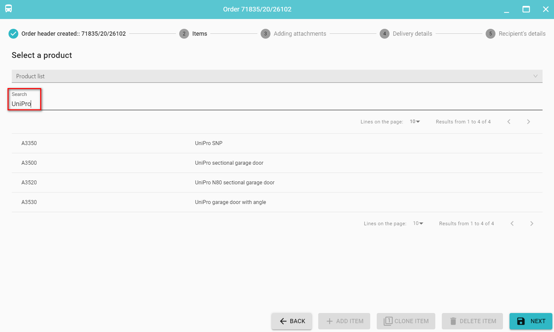Click bottom next page chevron

(x=532, y=224)
